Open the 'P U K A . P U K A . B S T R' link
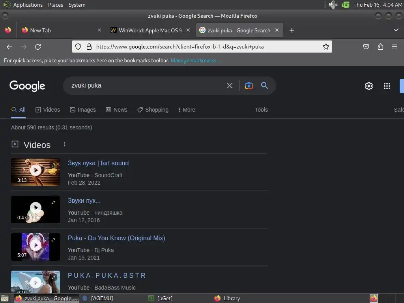 pyautogui.click(x=107, y=275)
